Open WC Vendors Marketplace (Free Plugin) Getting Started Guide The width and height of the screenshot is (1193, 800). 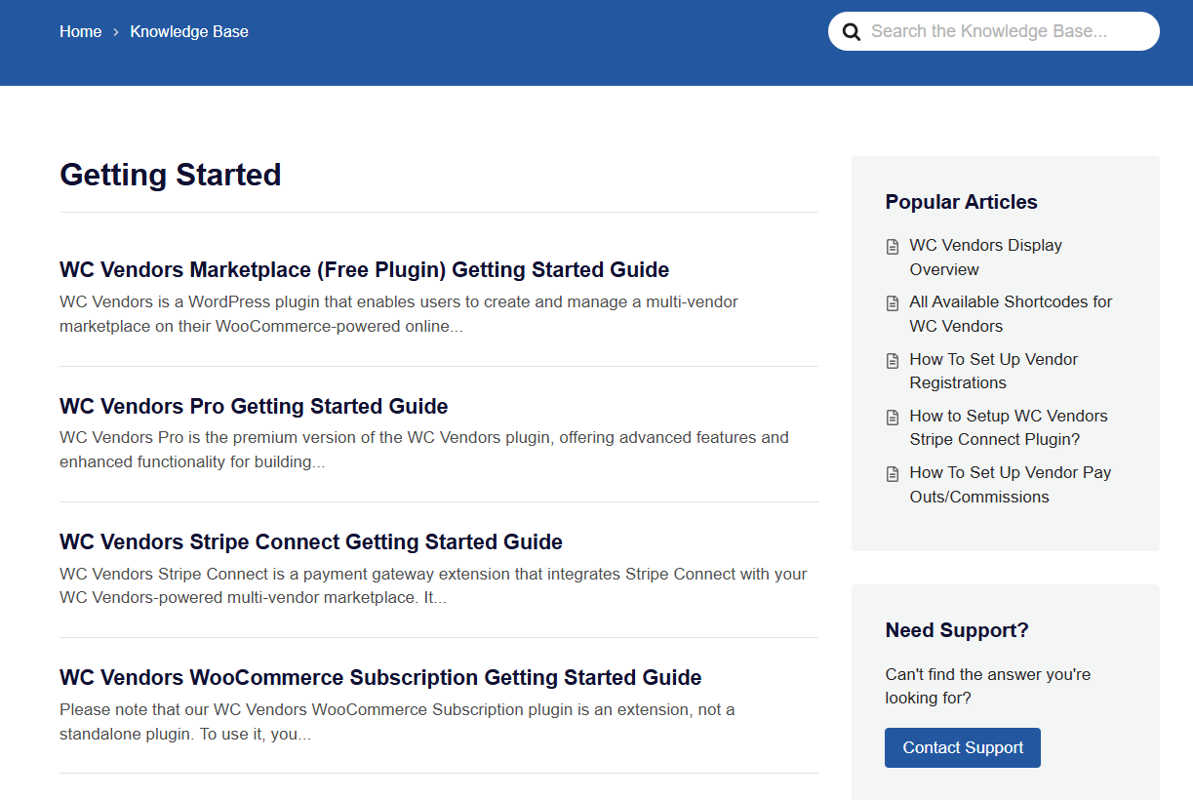pos(364,270)
